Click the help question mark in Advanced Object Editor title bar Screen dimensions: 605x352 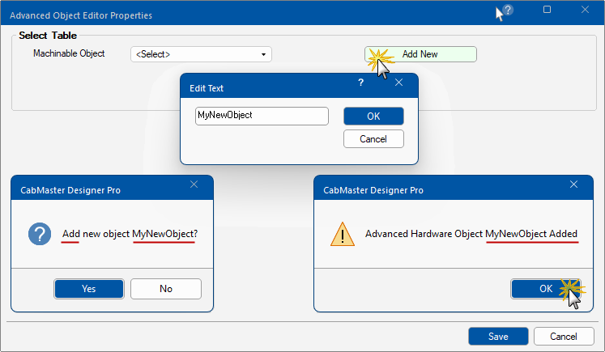point(508,11)
